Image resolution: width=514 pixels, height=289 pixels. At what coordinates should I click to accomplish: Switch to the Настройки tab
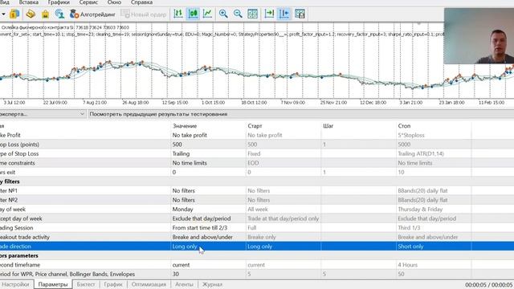(16, 284)
